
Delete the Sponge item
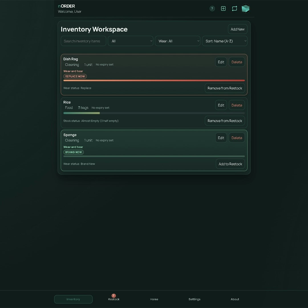pos(237,138)
